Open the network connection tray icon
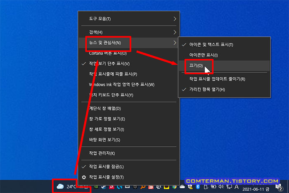The width and height of the screenshot is (289, 193). [229, 187]
